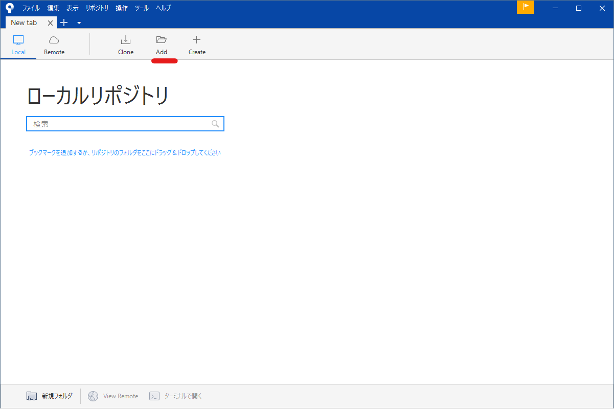
Task: Focus the 検索 repository search field
Action: pyautogui.click(x=125, y=124)
